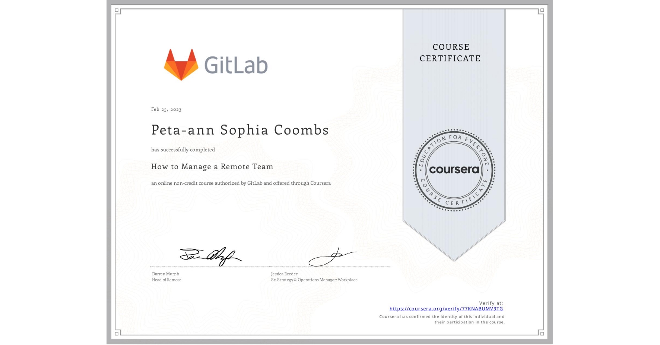Click the Verify at label

490,303
